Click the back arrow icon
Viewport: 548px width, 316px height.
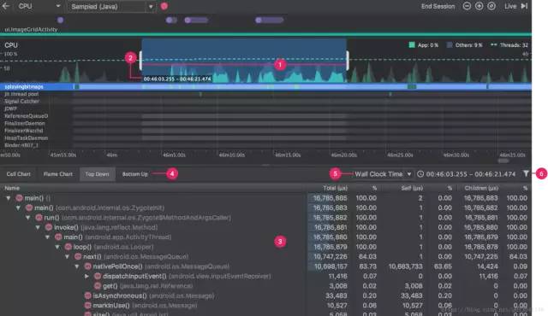pyautogui.click(x=6, y=6)
